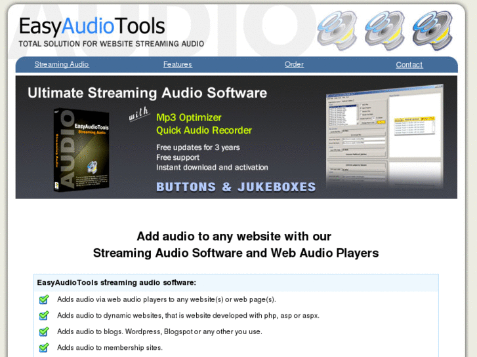Click 'EasyAudioTools streaming audio software:' box header
477x357 pixels.
(236, 282)
